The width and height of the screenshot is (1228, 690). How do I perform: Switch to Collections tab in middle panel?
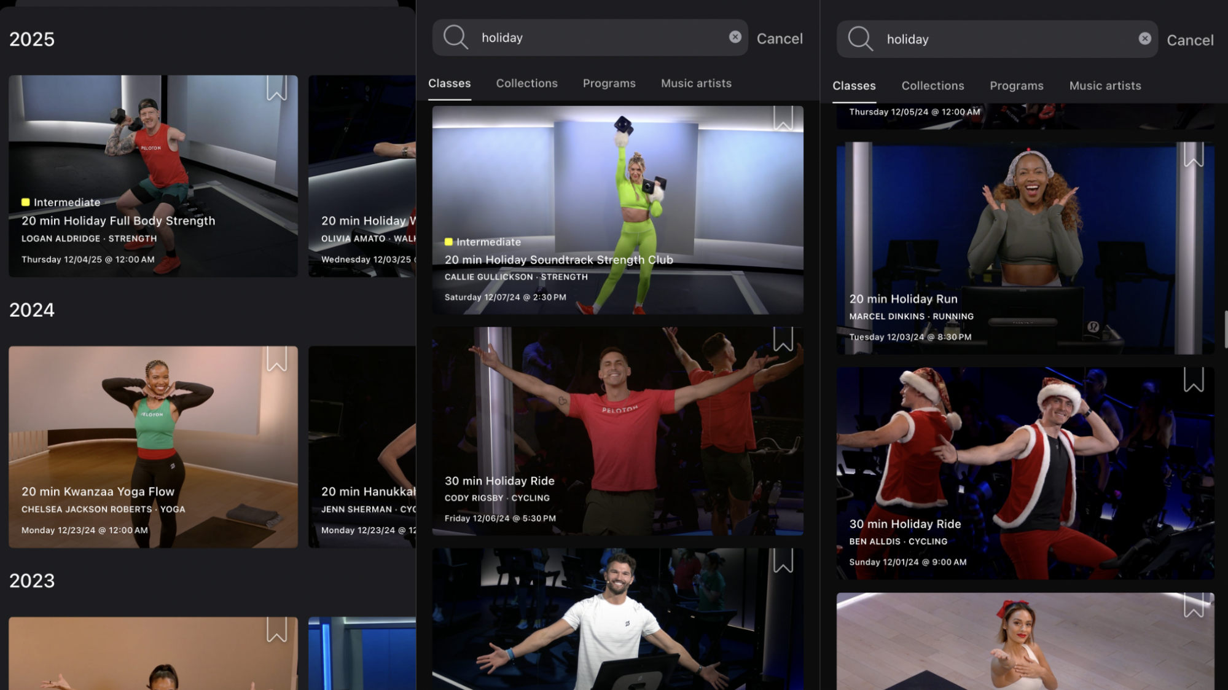click(x=526, y=83)
